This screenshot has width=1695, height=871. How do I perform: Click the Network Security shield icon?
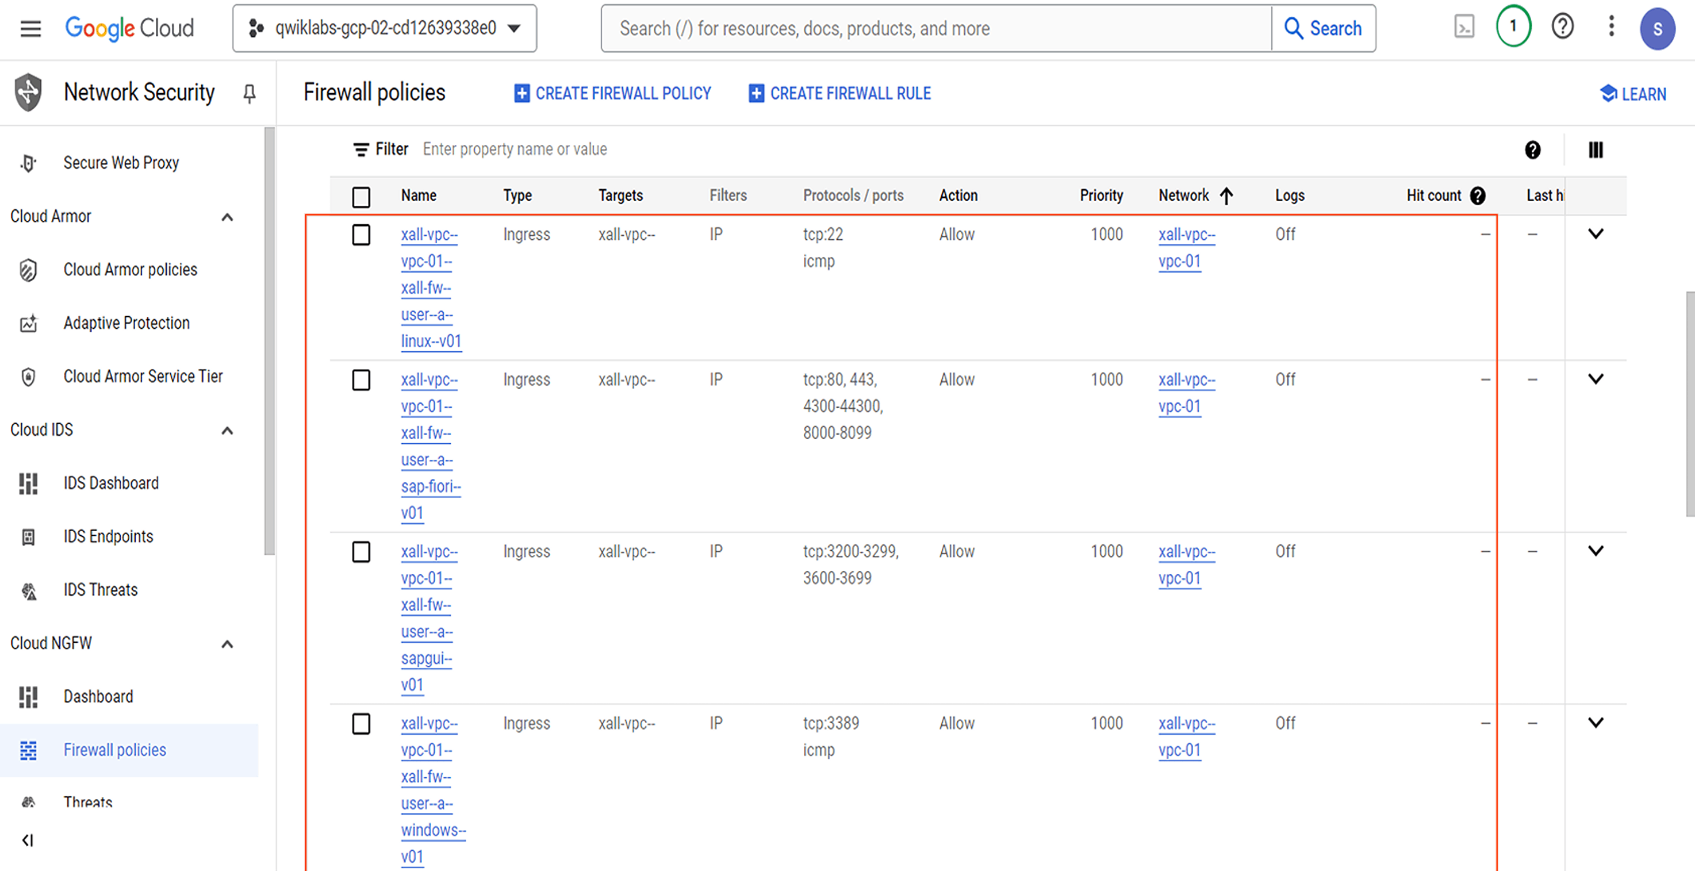28,92
